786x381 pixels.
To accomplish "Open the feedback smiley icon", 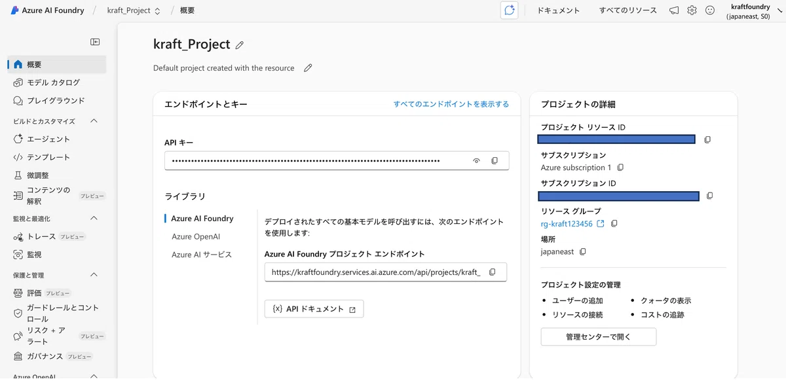I will point(710,10).
